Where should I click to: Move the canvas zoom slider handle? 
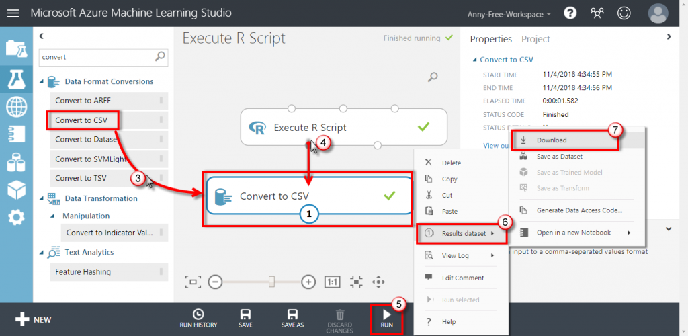(271, 282)
